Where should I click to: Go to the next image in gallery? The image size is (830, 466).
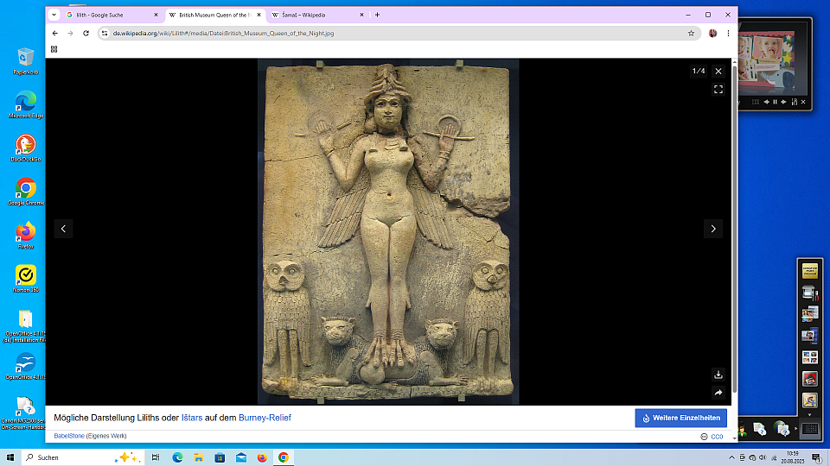[x=713, y=229]
